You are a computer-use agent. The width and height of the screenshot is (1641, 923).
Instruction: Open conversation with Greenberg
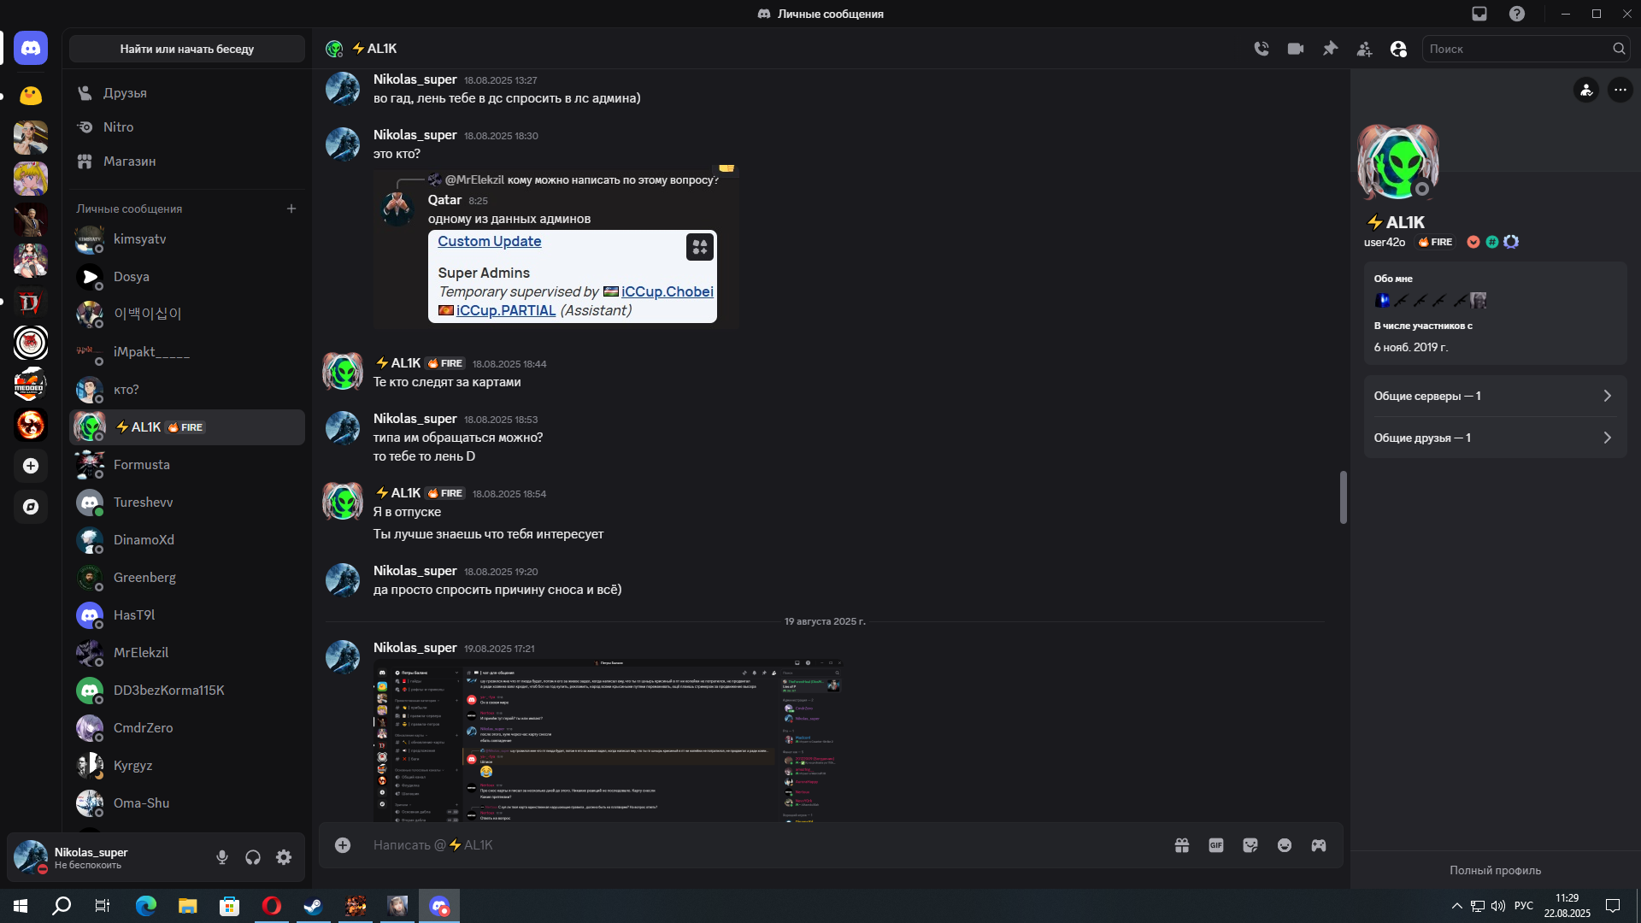187,578
